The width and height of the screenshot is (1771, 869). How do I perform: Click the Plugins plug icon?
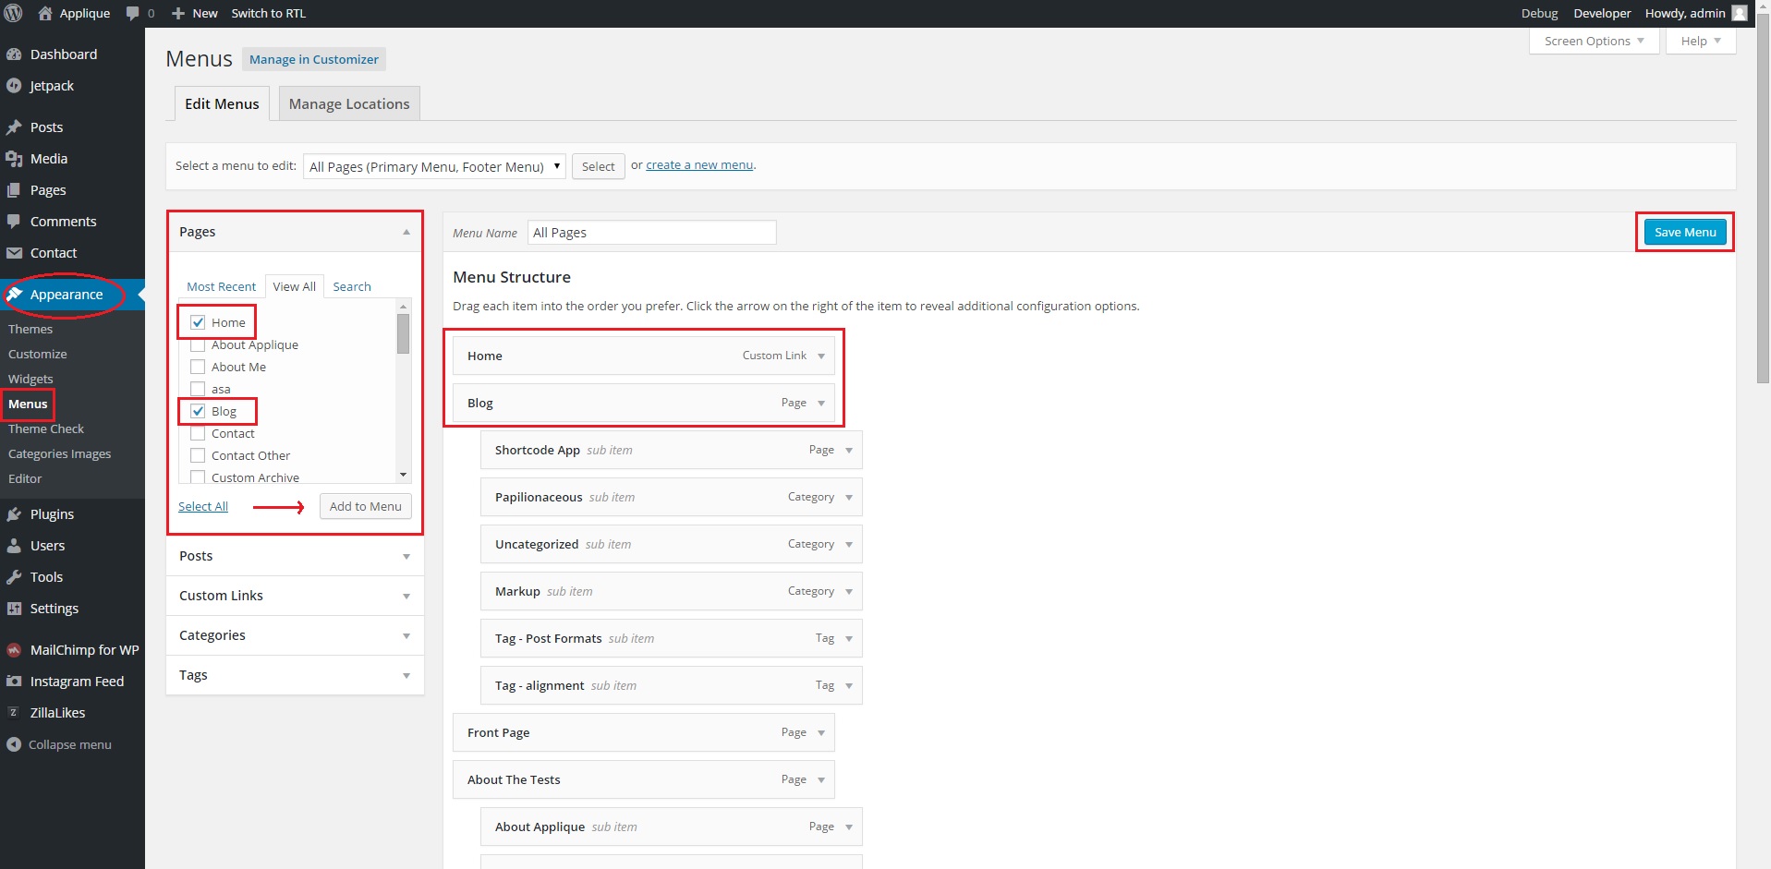pyautogui.click(x=14, y=514)
